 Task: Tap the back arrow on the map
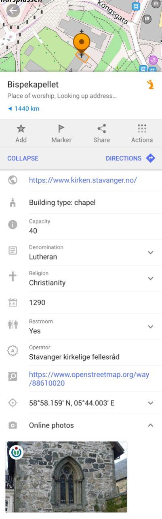tap(13, 10)
